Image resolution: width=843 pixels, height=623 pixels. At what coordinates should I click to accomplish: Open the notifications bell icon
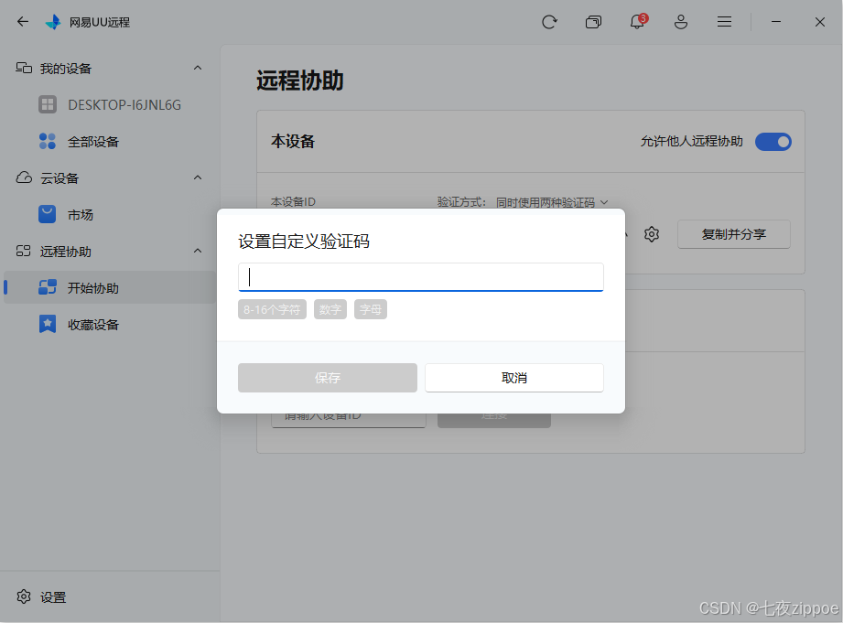638,22
